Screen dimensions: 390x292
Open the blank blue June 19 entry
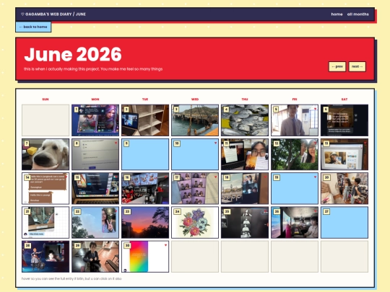coord(295,188)
